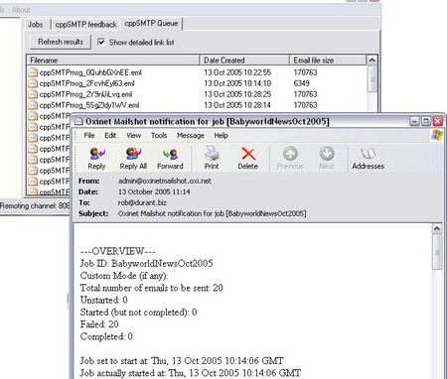The image size is (447, 379).
Task: Click the line Job ID: BabyworldNewsOct2005
Action: [146, 264]
